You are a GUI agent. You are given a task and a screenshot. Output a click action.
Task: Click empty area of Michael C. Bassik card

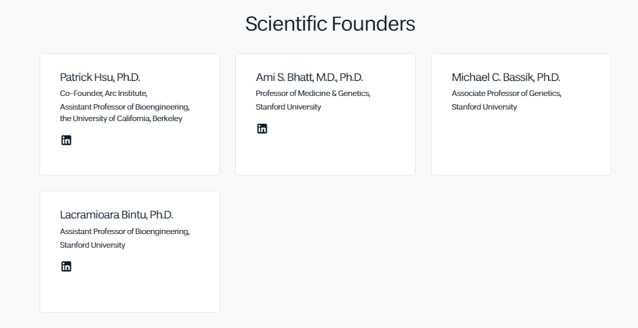point(521,146)
